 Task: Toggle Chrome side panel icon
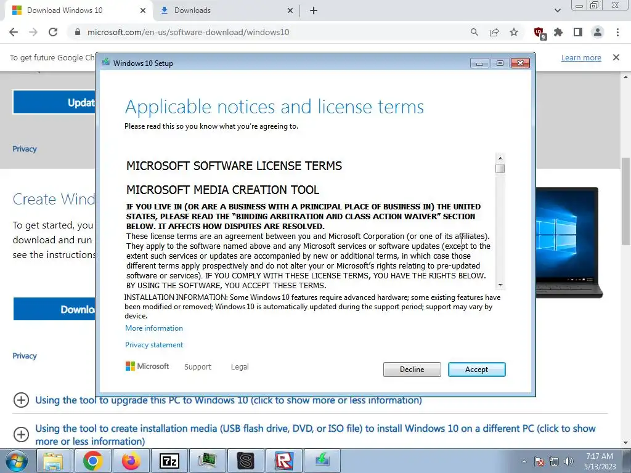tap(578, 32)
